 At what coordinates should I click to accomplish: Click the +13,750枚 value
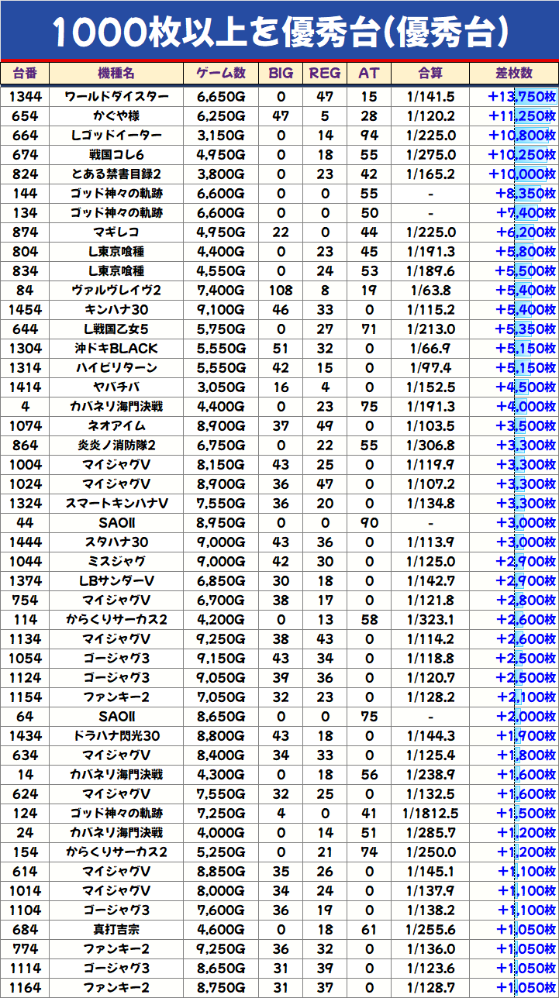click(522, 97)
